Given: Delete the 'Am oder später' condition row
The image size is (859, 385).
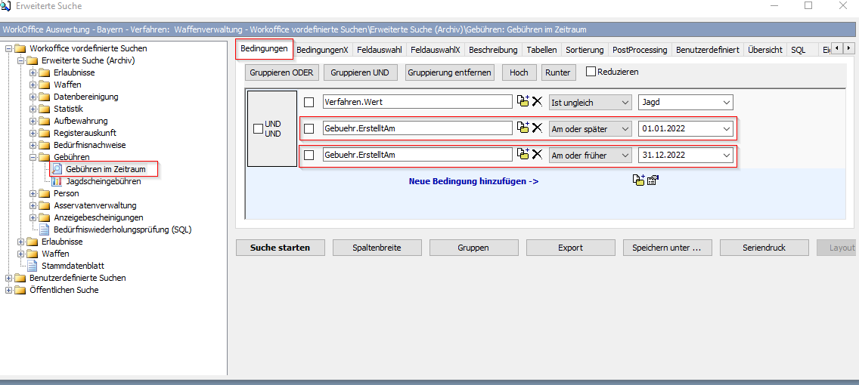Looking at the screenshot, I should pos(537,128).
